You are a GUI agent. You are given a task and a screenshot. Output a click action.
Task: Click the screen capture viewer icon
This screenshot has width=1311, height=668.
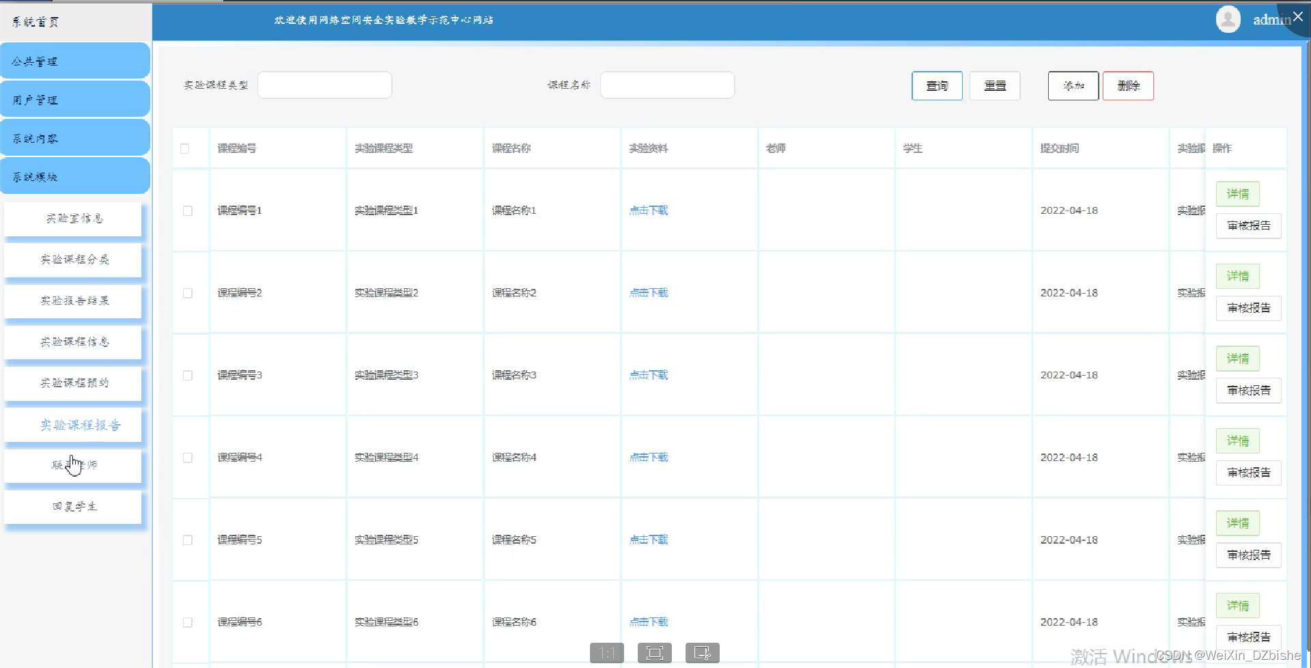pyautogui.click(x=702, y=653)
